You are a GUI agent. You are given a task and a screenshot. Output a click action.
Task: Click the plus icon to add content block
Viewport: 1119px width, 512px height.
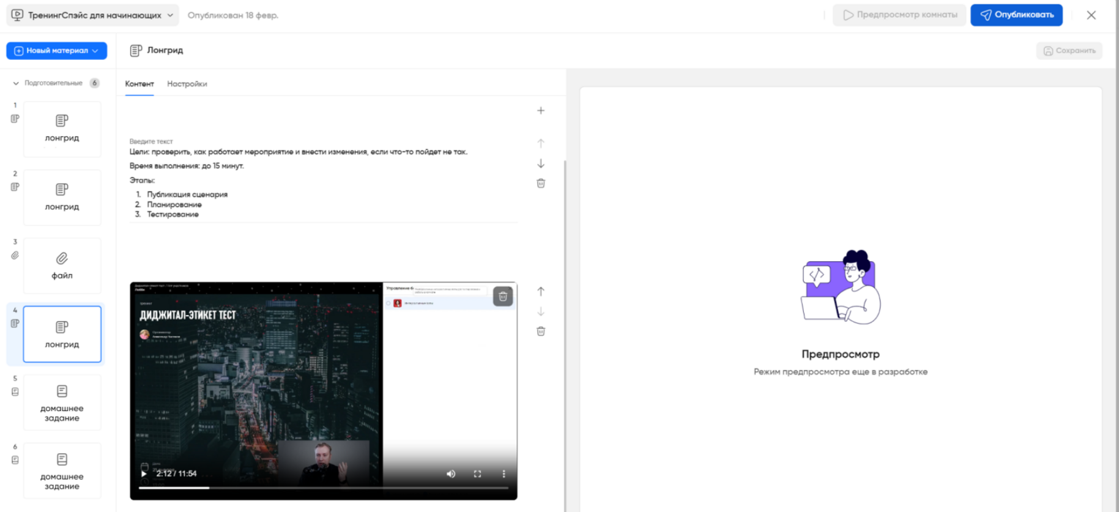click(540, 111)
